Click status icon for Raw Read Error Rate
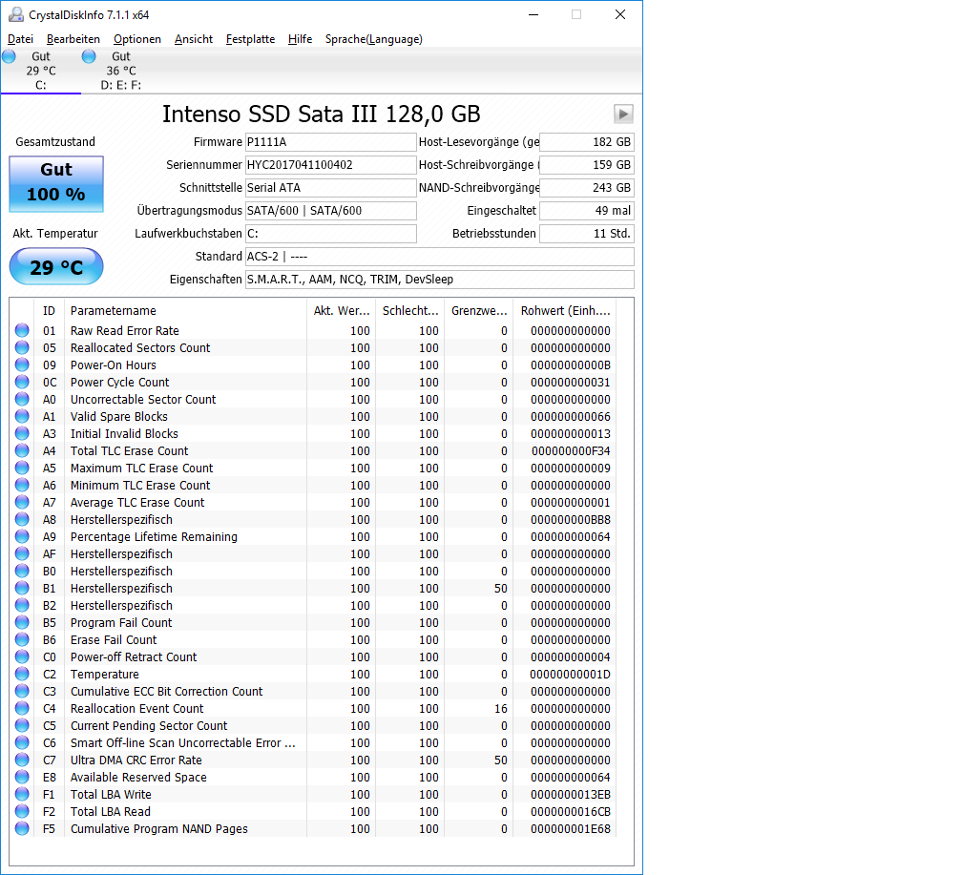Screen dimensions: 962x875 point(22,330)
